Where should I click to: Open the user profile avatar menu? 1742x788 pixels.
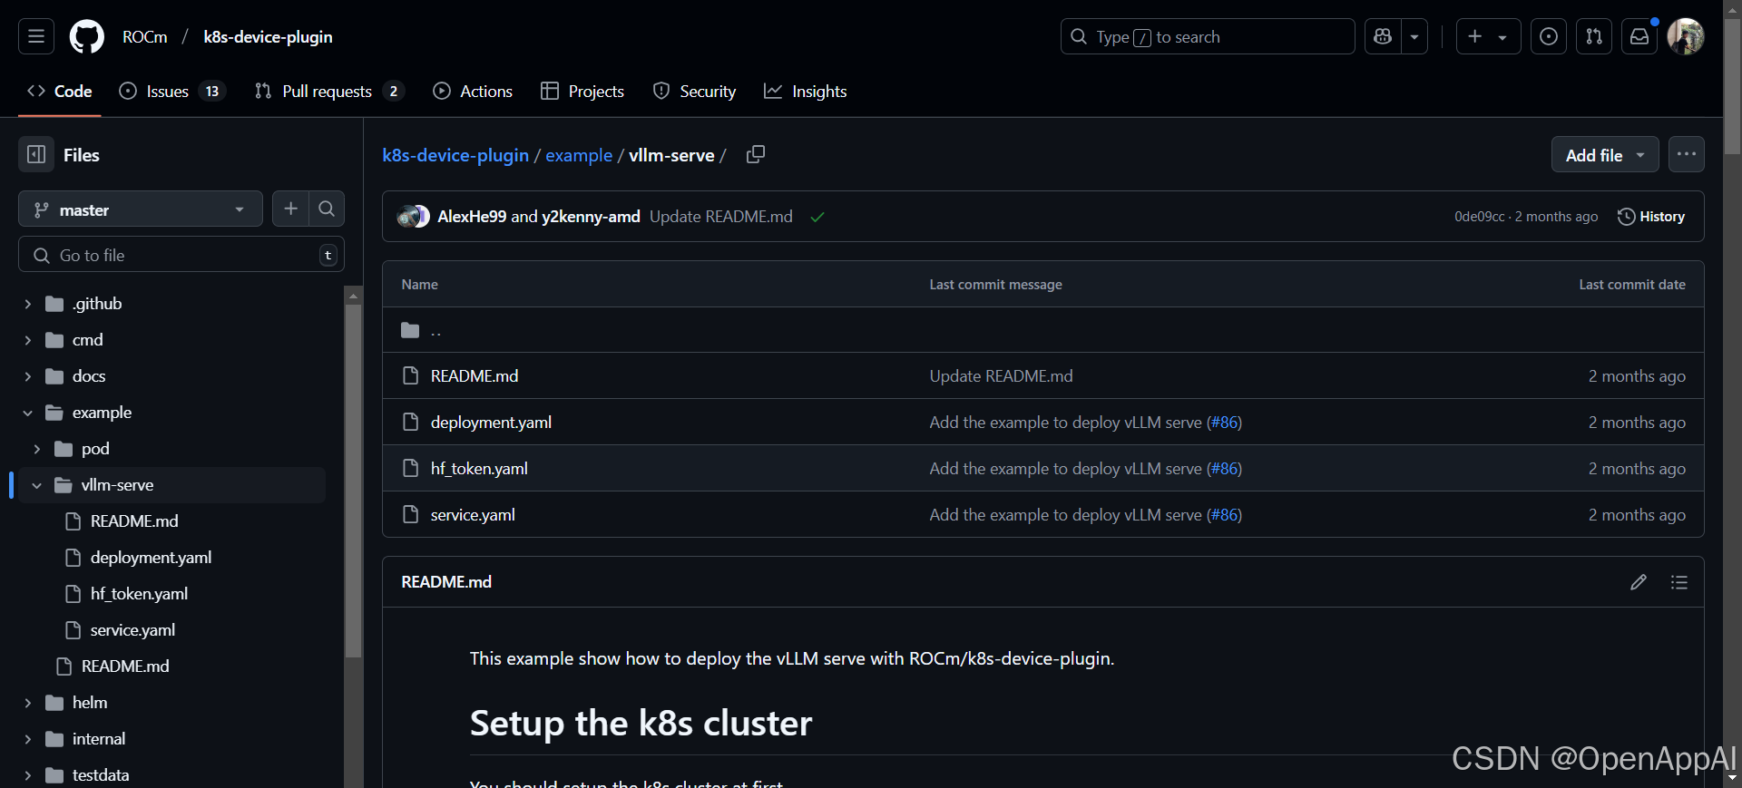[x=1686, y=36]
